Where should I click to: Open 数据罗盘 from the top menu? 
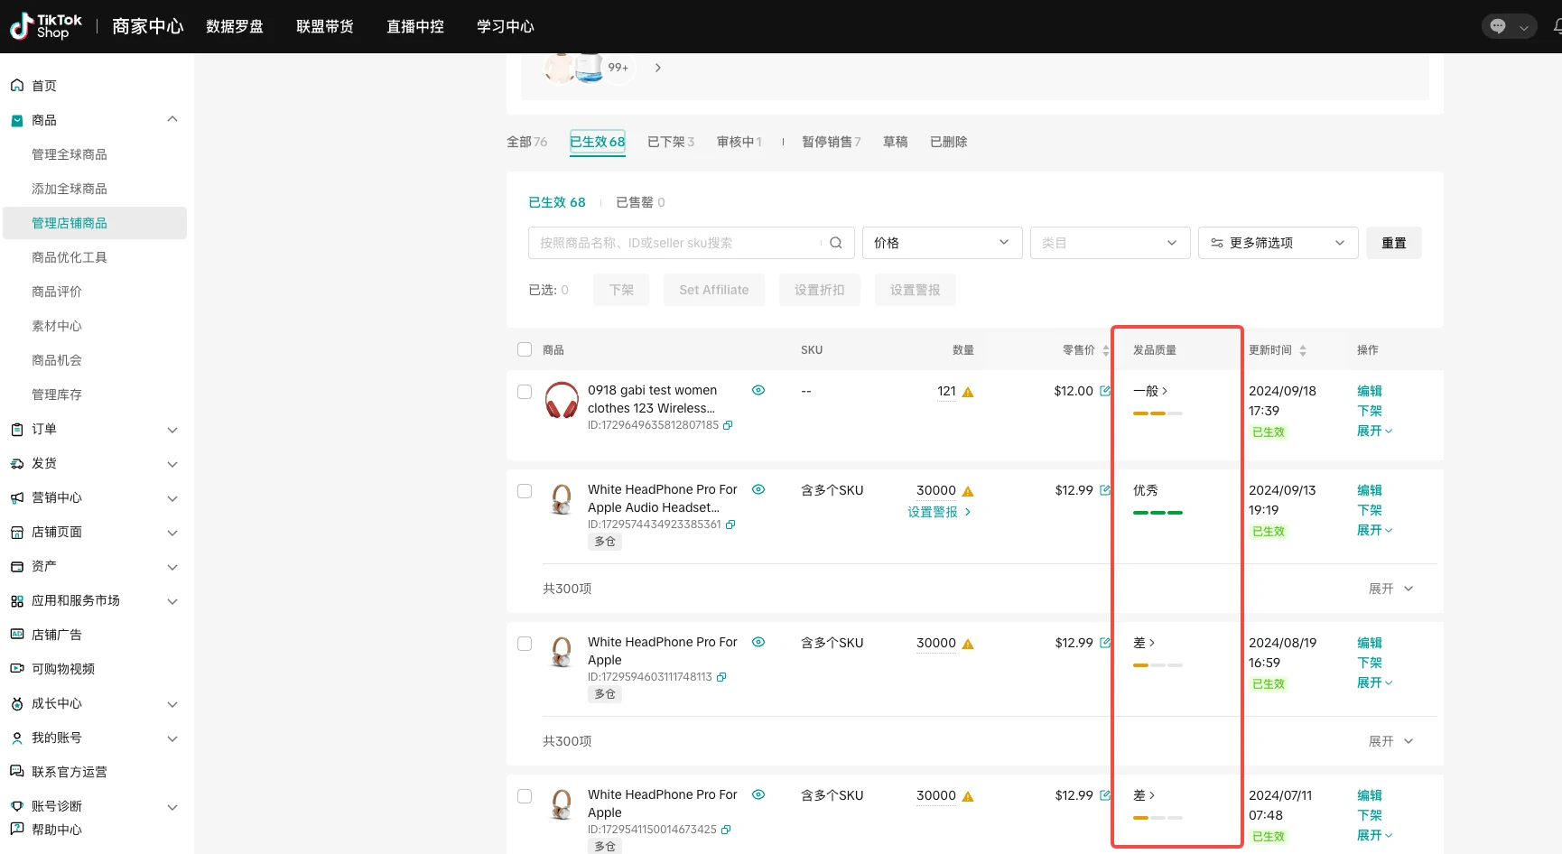point(235,26)
